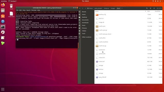Launch Ubuntu Software from the dock
This screenshot has width=164, height=92.
(3, 16)
